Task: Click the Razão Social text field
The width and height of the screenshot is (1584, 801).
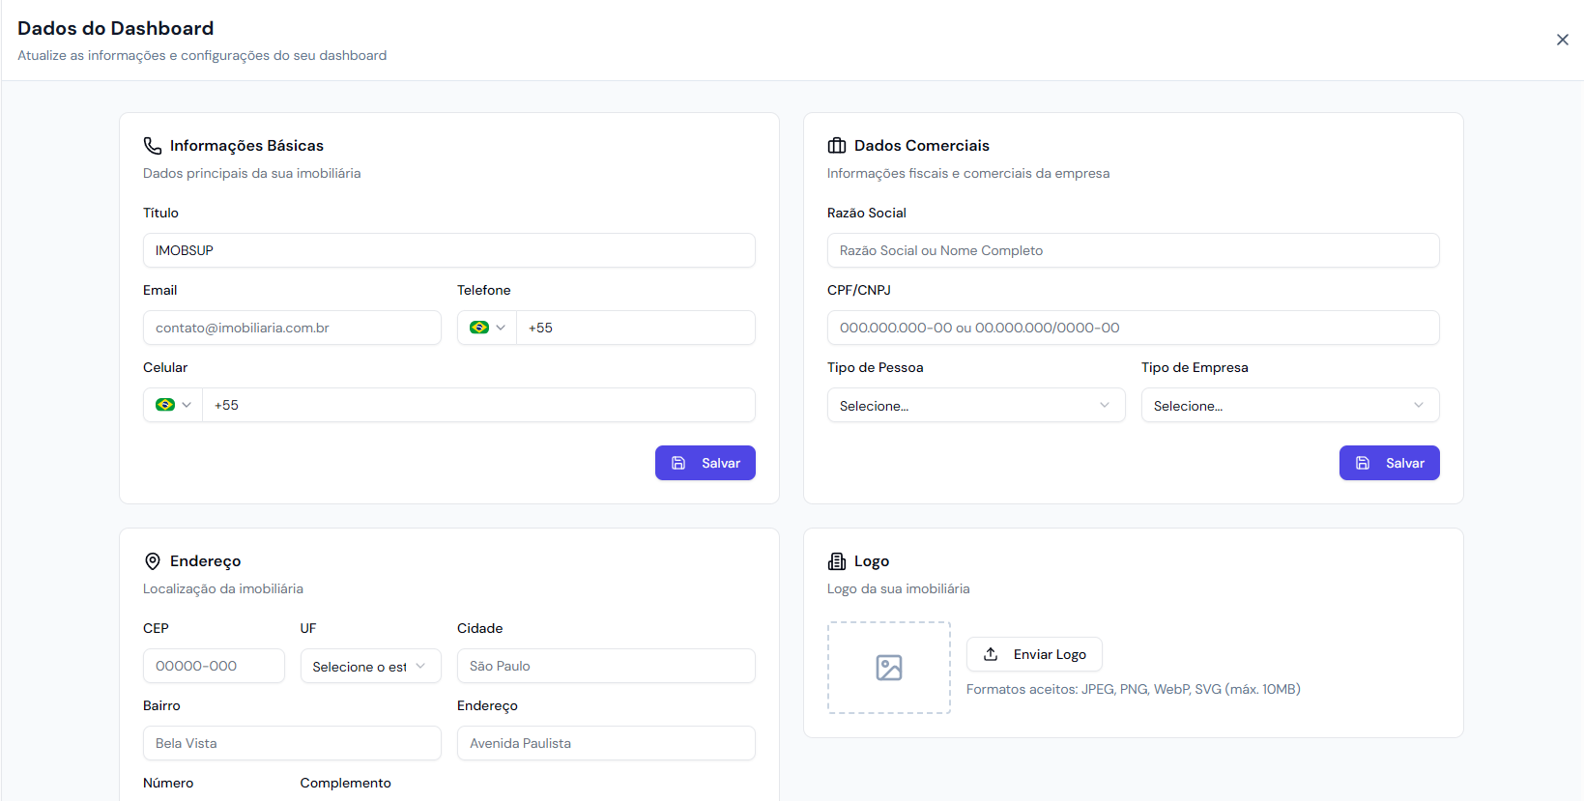Action: coord(1133,250)
